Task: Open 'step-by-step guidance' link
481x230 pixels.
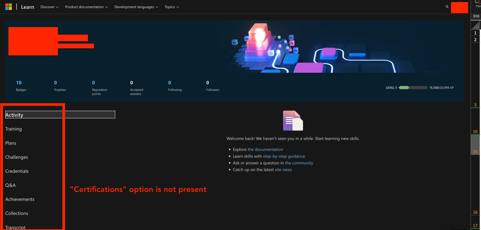Action: (x=284, y=156)
